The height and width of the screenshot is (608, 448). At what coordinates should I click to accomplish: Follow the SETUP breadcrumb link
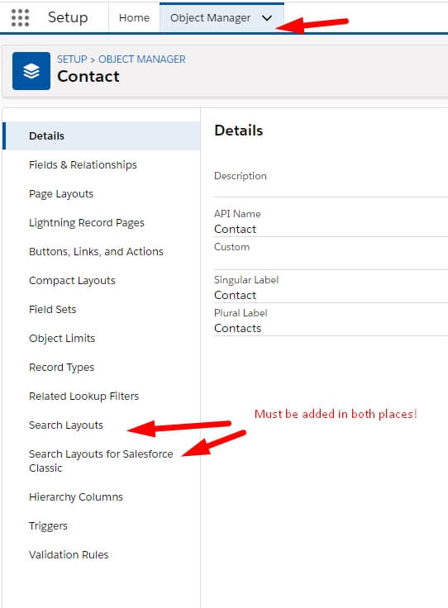[x=72, y=59]
